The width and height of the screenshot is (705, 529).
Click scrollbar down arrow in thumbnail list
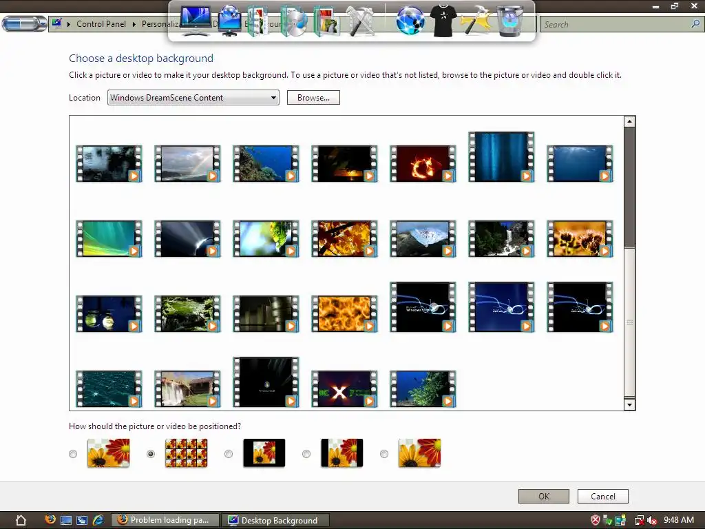tap(629, 404)
